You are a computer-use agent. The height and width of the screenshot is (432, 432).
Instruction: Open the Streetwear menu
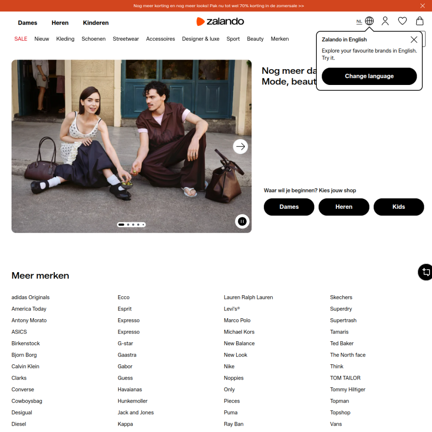[126, 39]
